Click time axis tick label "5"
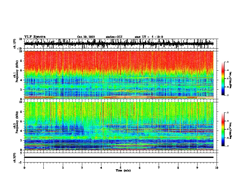 coord(120,168)
